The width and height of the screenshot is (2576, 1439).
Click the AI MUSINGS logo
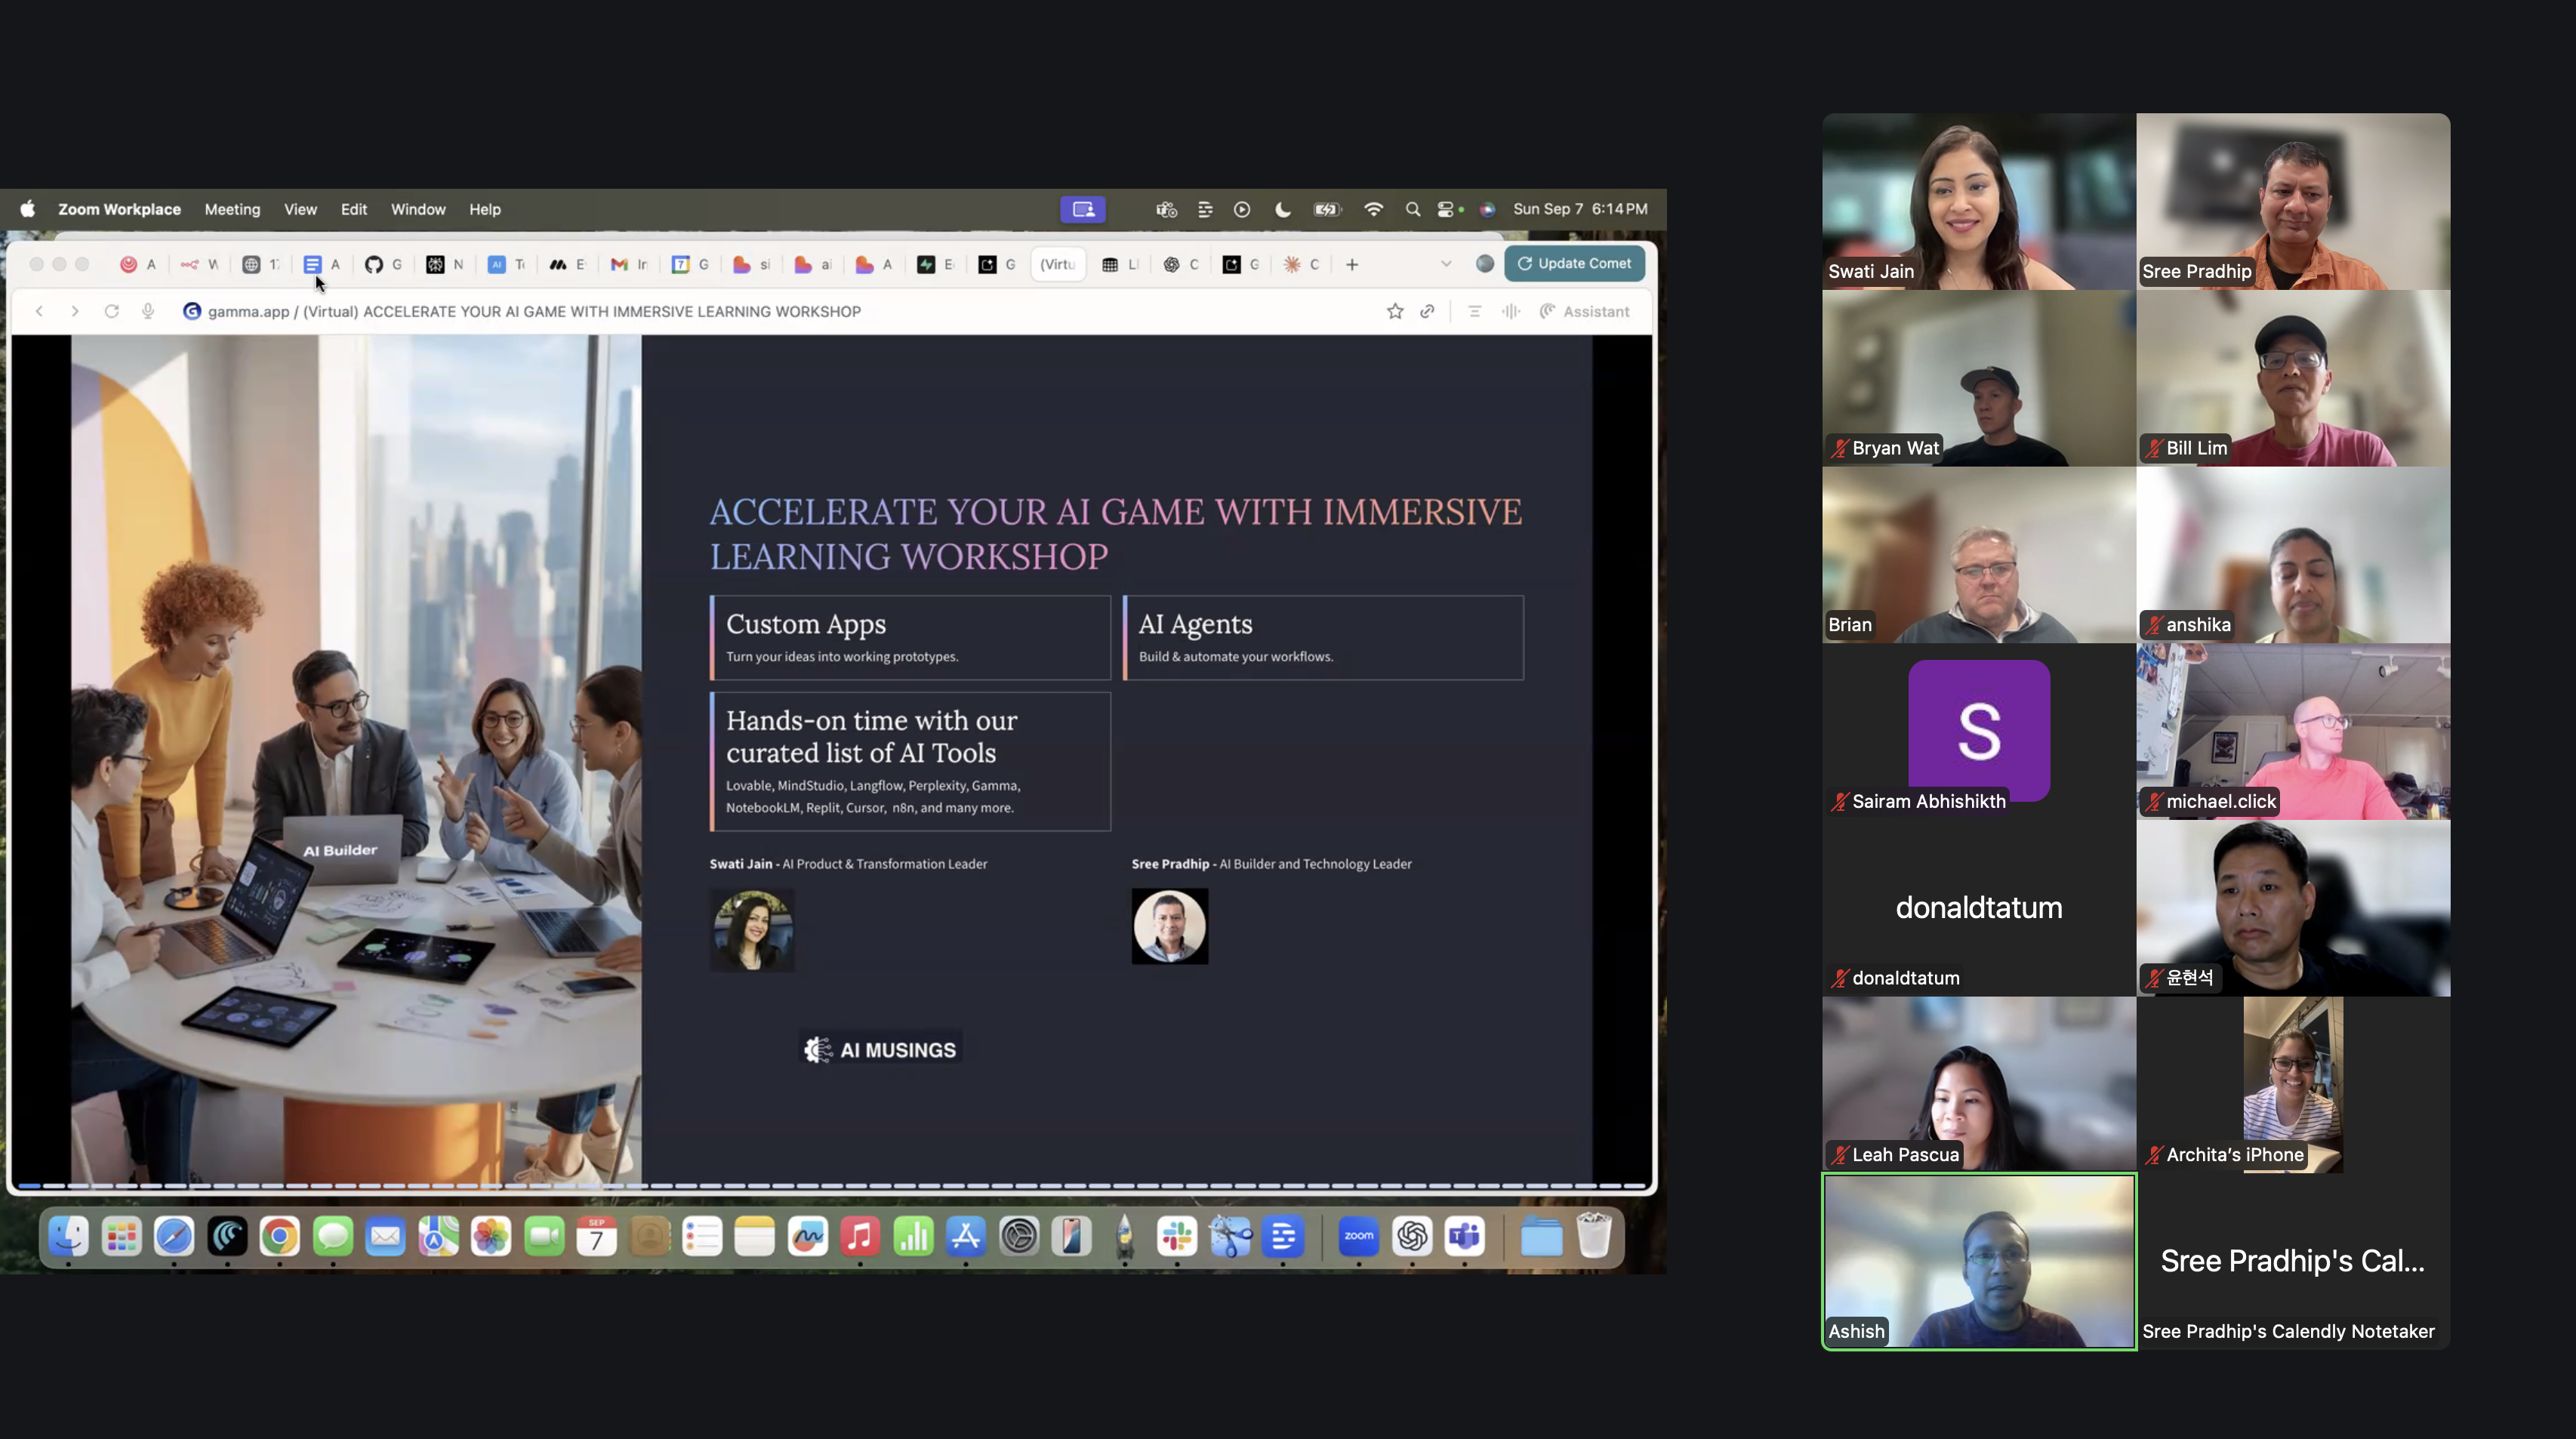tap(881, 1050)
